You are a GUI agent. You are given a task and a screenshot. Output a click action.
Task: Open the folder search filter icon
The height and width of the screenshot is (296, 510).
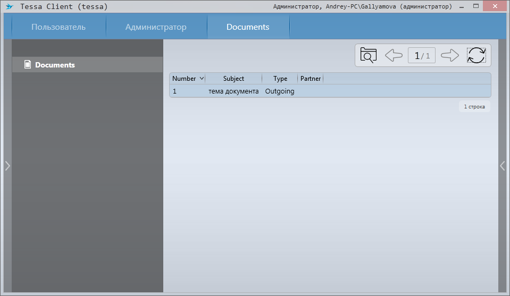pos(368,55)
